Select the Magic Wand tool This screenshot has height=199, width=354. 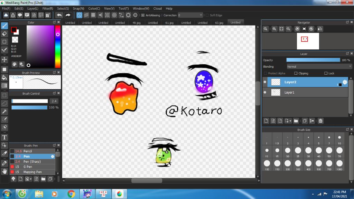(4, 112)
